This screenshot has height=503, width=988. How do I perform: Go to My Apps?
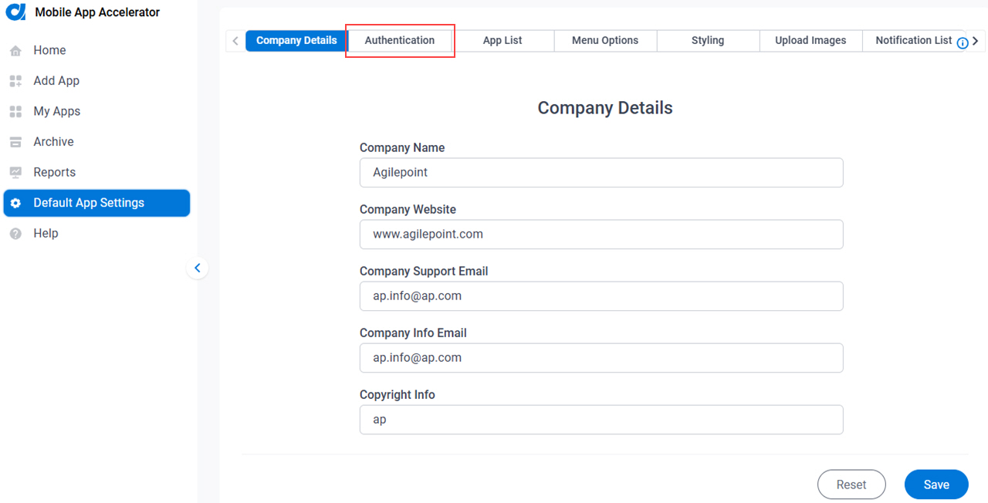[x=56, y=111]
